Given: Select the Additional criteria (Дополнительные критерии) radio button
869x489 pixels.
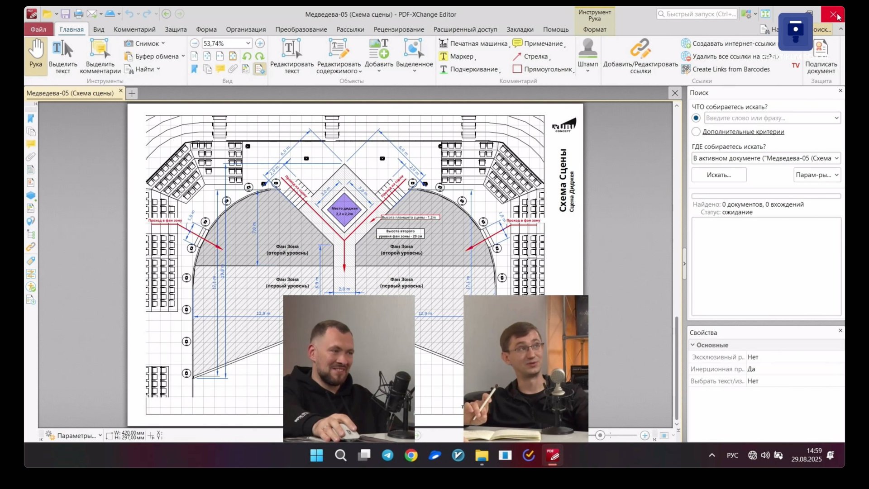Looking at the screenshot, I should [696, 132].
